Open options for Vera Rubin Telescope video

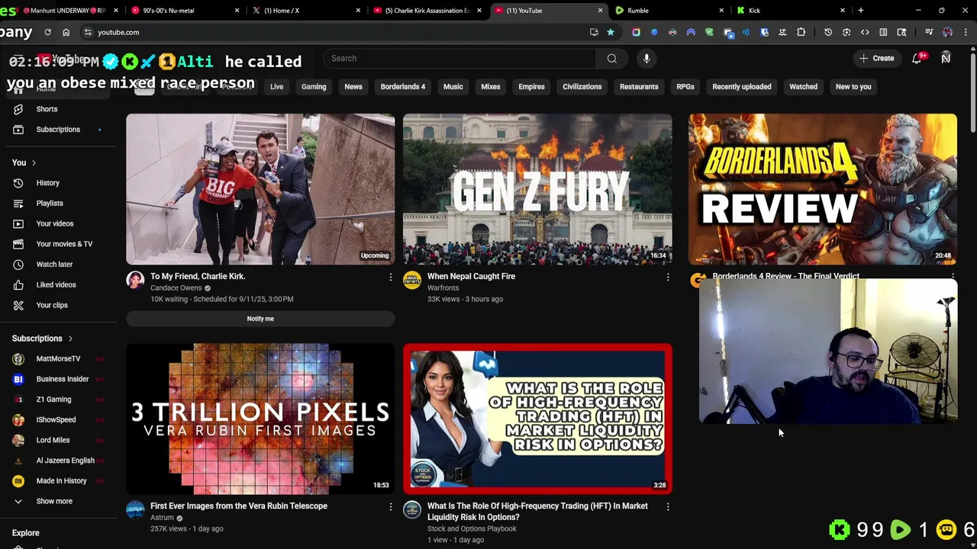(x=390, y=506)
